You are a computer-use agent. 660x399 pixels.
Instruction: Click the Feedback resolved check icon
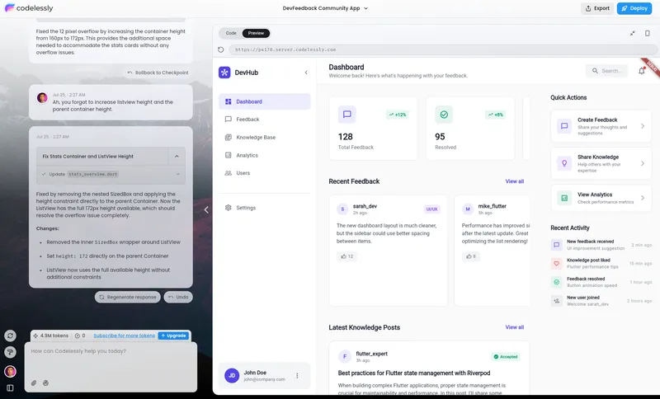click(x=556, y=282)
